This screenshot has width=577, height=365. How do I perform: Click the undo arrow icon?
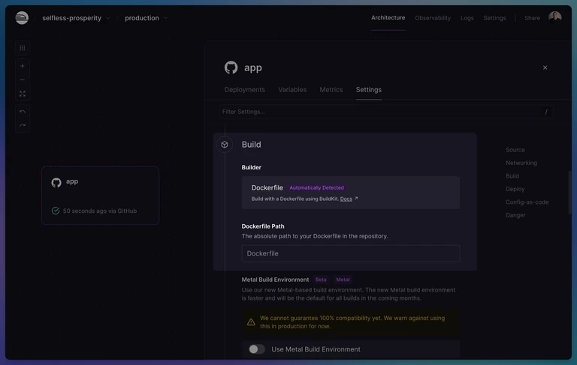click(23, 112)
